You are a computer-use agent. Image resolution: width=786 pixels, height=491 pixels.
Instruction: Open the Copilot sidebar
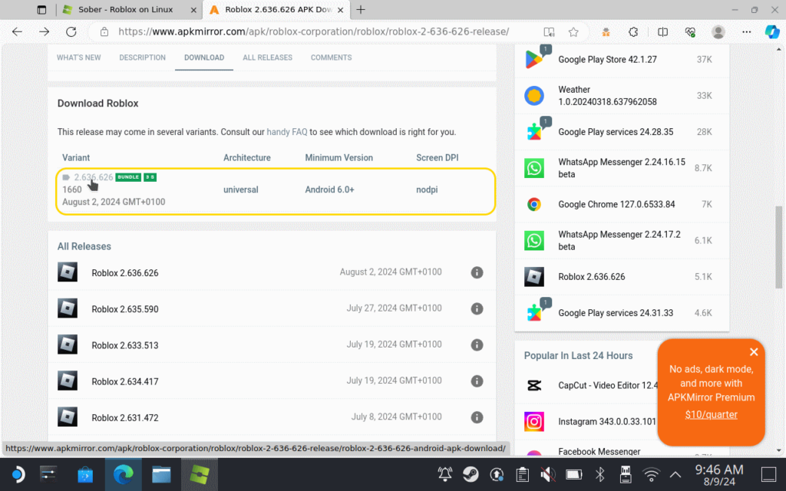(x=771, y=31)
